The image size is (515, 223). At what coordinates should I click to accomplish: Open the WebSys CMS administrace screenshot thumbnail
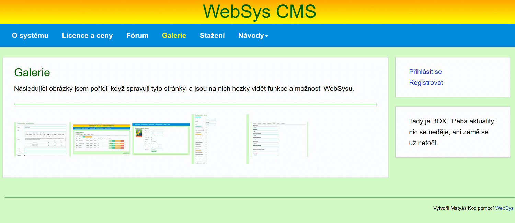(x=102, y=139)
